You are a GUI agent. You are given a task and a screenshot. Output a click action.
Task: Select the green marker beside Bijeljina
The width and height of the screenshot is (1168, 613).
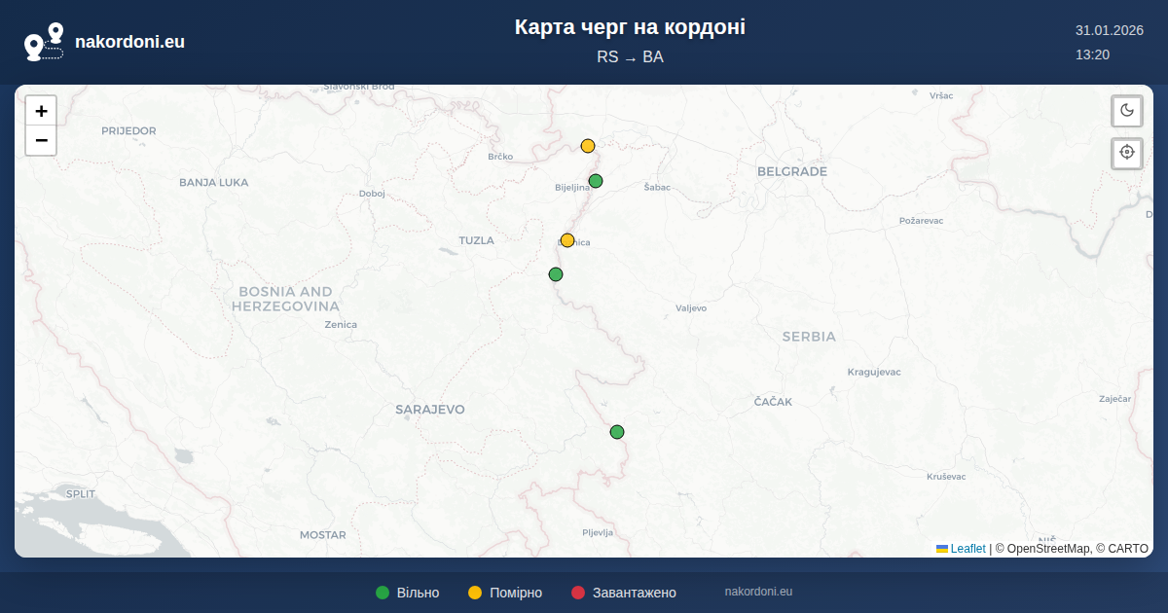(596, 181)
